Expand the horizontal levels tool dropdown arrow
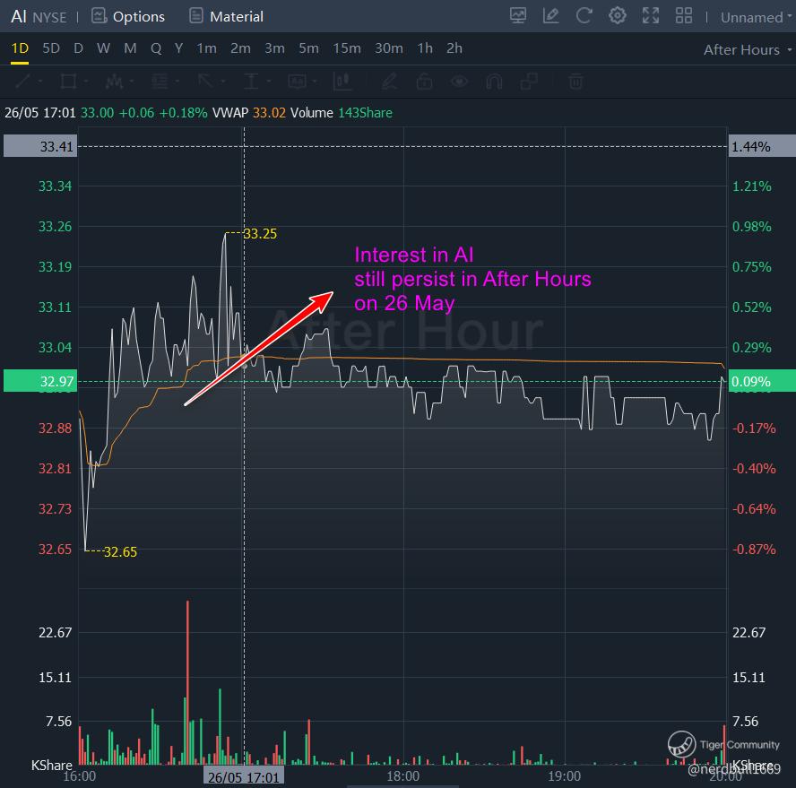The height and width of the screenshot is (788, 796). coord(177,82)
